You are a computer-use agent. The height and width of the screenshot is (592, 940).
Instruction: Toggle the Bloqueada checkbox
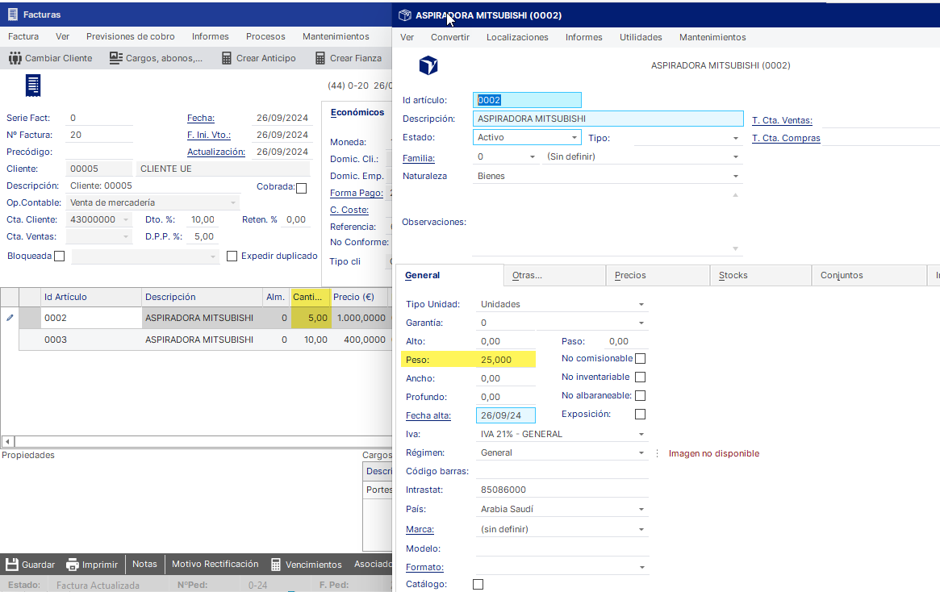60,256
